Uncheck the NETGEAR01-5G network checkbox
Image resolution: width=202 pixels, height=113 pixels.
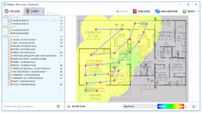pos(9,78)
